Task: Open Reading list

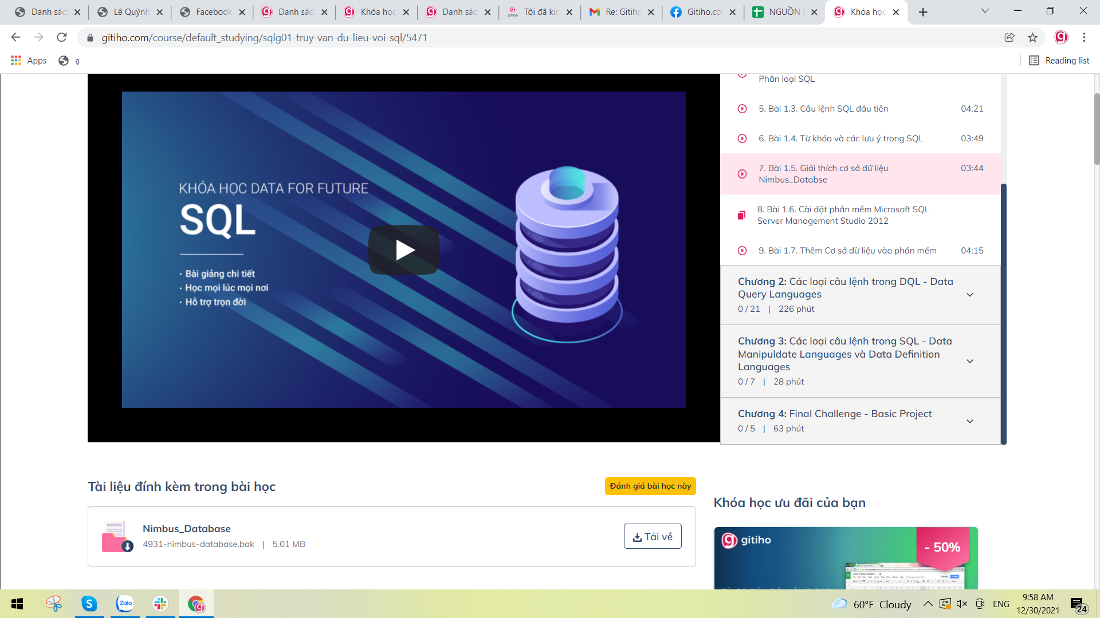Action: pyautogui.click(x=1059, y=61)
